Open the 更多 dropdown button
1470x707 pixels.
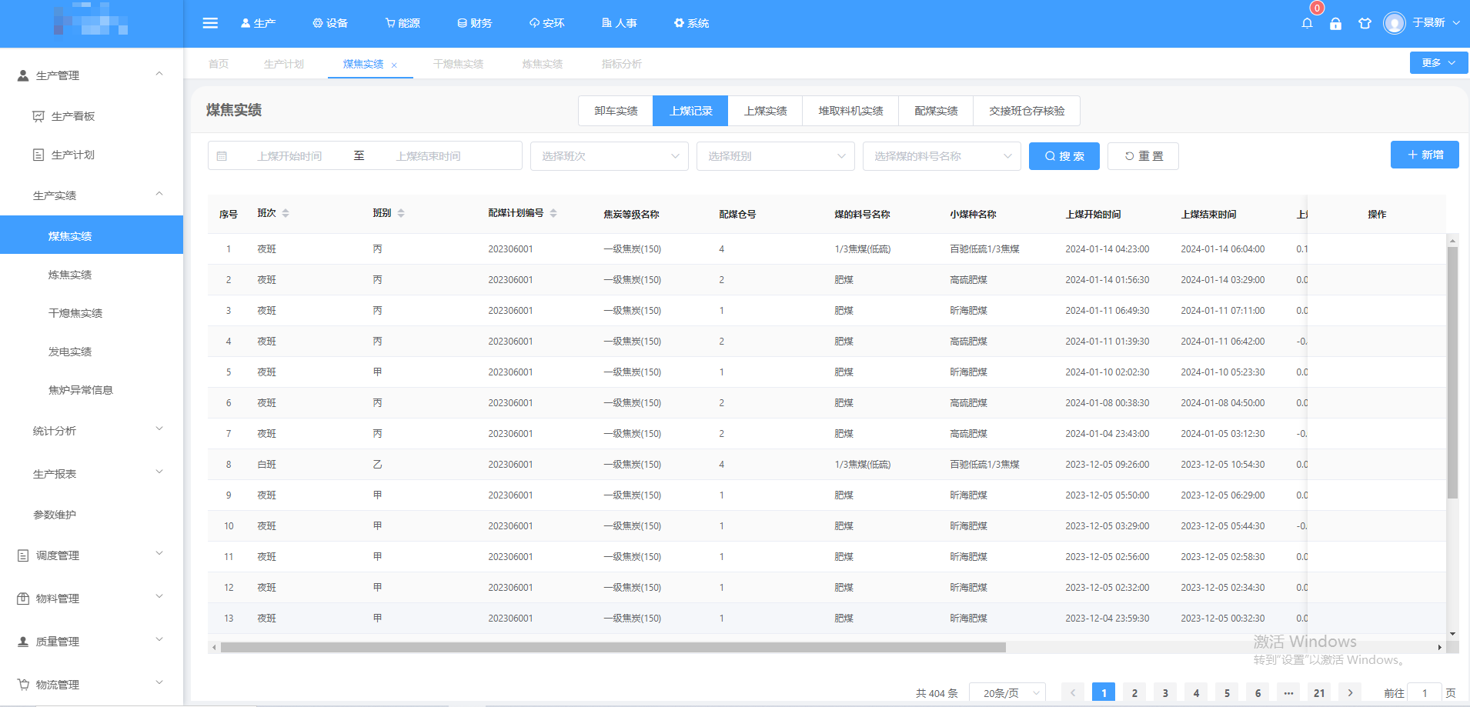click(x=1438, y=63)
